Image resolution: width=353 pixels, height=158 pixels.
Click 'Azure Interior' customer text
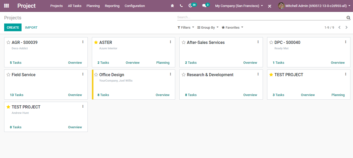(108, 48)
